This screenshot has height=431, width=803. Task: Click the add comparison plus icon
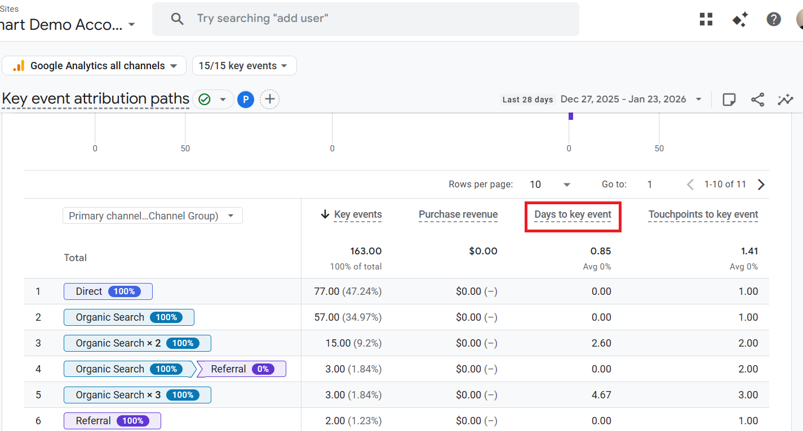click(270, 100)
